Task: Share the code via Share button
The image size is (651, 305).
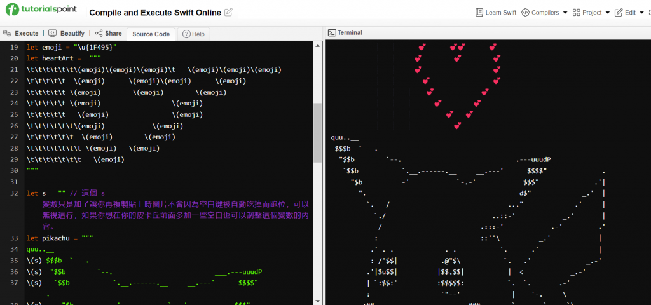Action: 108,33
